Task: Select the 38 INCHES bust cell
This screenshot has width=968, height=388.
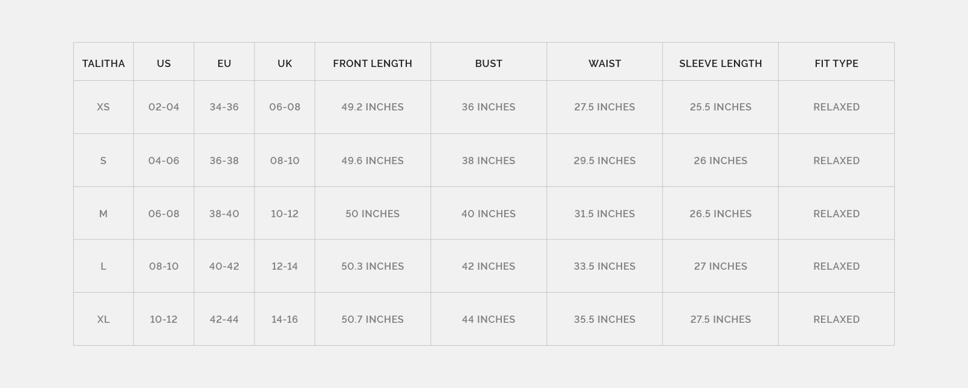Action: 489,161
